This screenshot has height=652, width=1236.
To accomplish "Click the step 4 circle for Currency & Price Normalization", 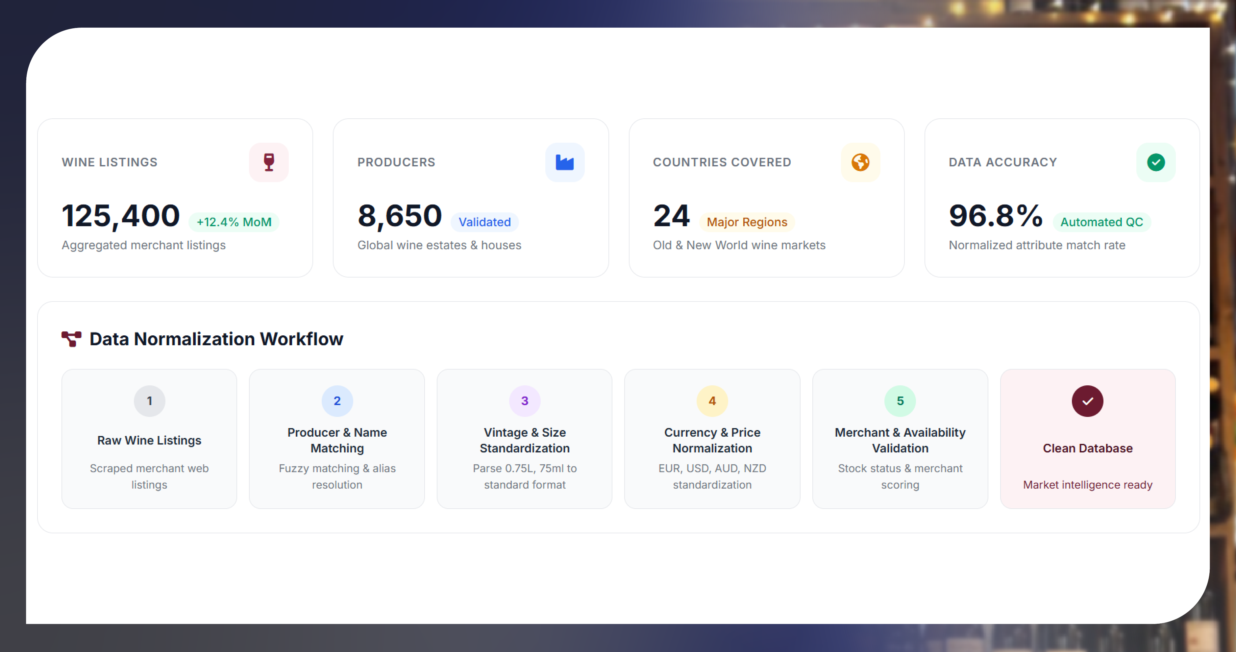I will 712,401.
